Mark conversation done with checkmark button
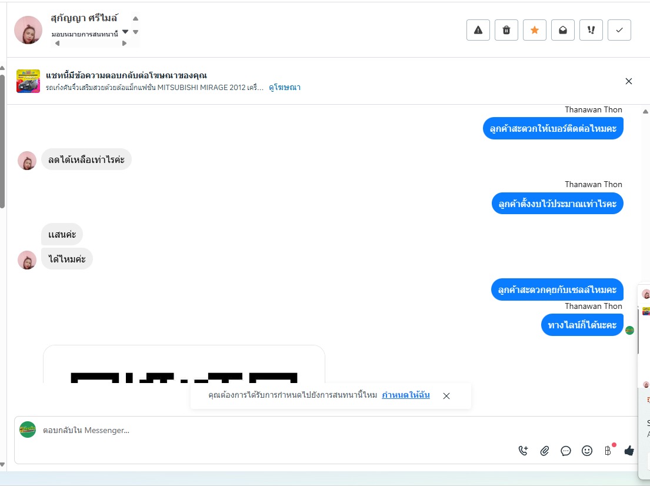 point(619,30)
